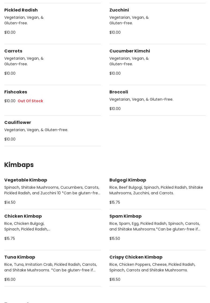The image size is (210, 303).
Task: Select the Tuna Kimbap item
Action: [x=20, y=257]
